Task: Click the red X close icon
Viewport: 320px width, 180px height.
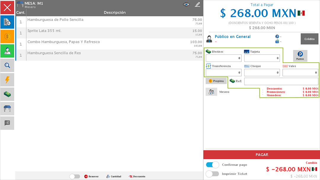Action: 7,7
